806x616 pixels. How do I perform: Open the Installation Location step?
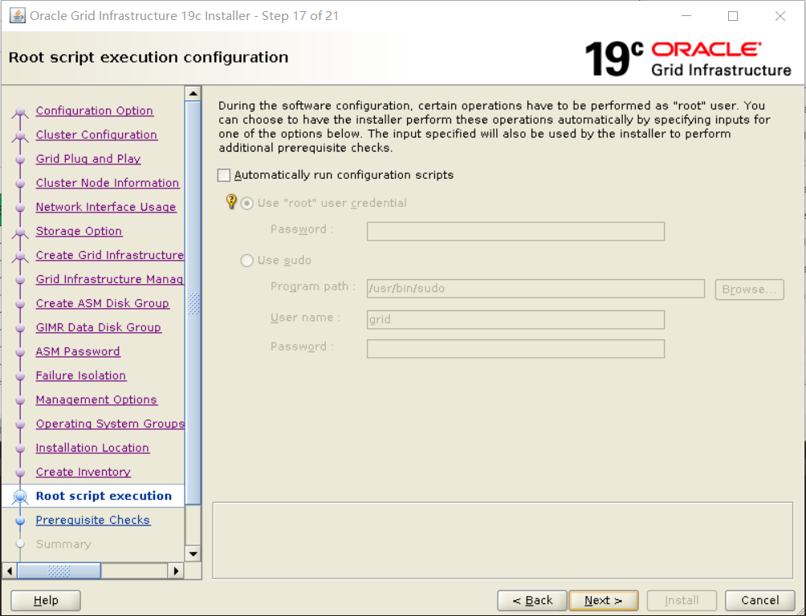(x=92, y=448)
